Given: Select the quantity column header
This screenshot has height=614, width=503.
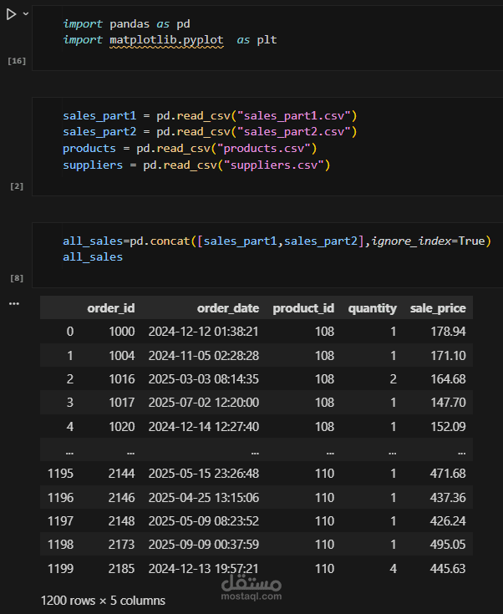Looking at the screenshot, I should (x=372, y=308).
